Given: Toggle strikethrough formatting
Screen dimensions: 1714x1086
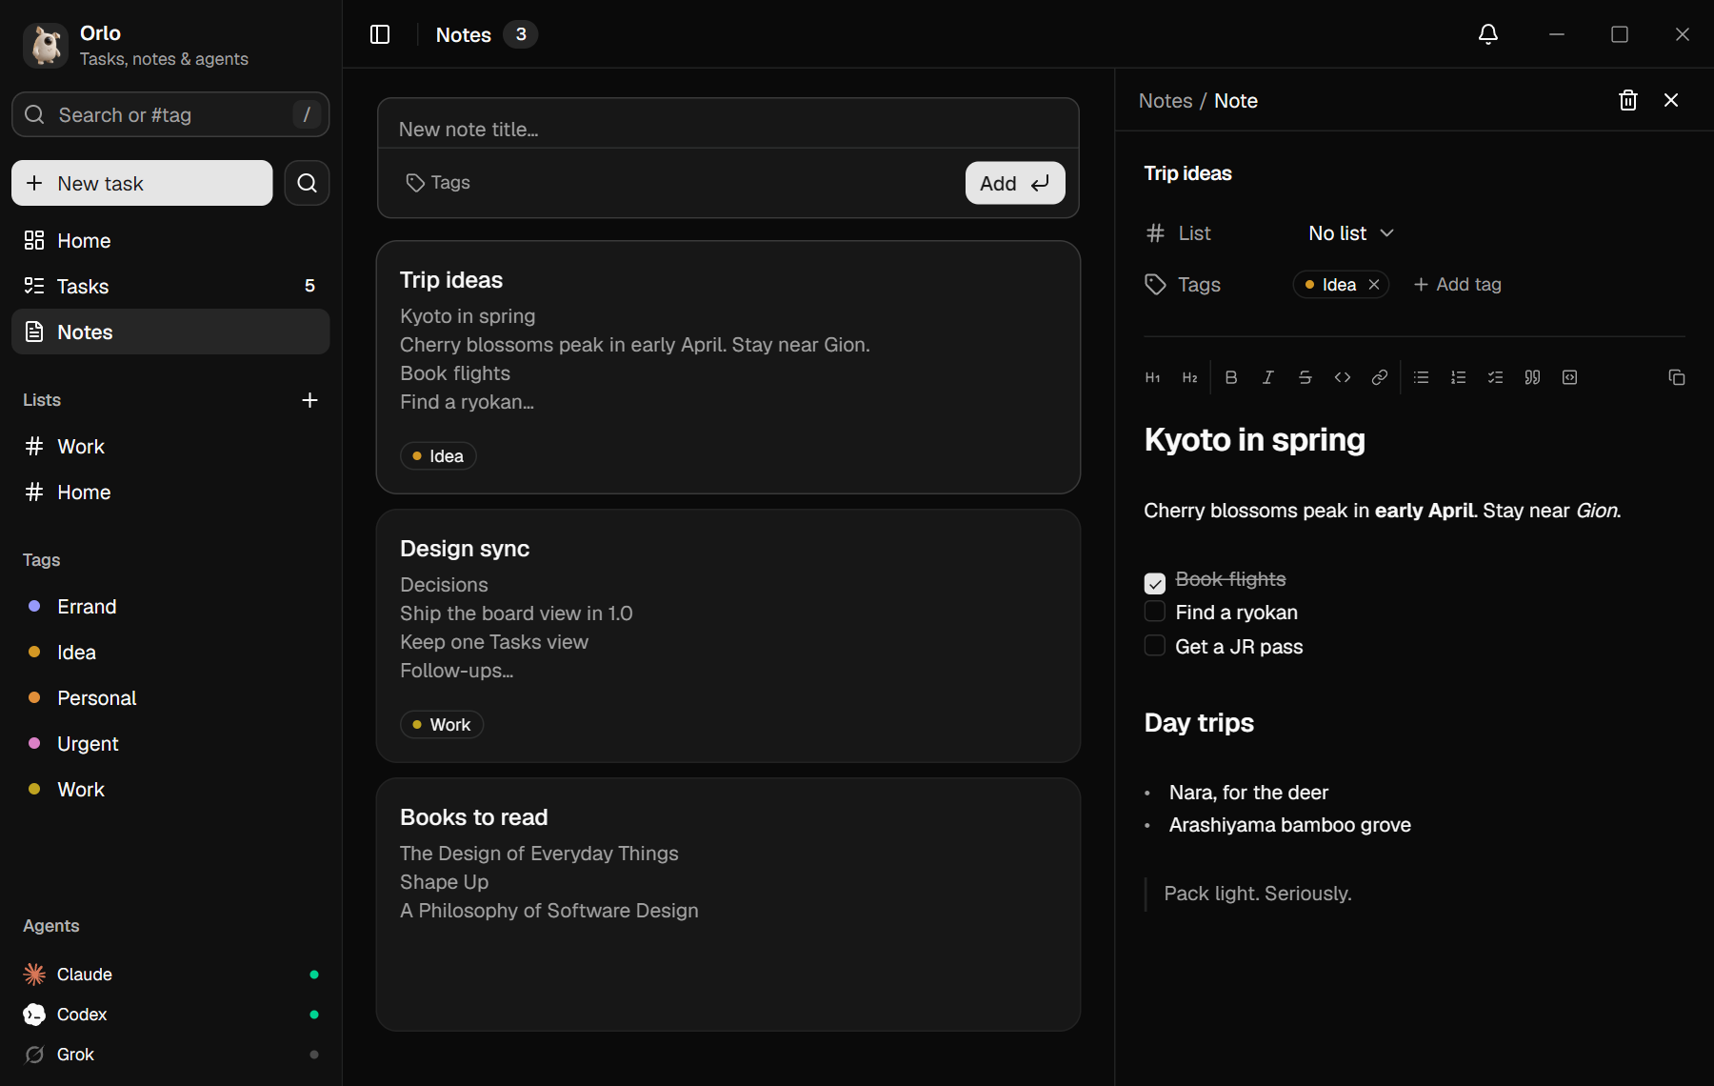Looking at the screenshot, I should [x=1305, y=377].
